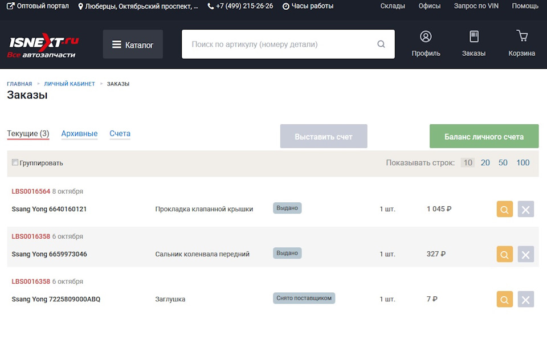Image resolution: width=547 pixels, height=360 pixels.
Task: Open the Каталог hamburger menu
Action: click(x=133, y=44)
